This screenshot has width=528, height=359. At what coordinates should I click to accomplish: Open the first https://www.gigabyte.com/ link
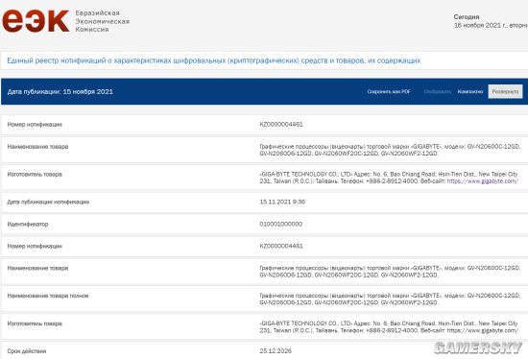483,181
